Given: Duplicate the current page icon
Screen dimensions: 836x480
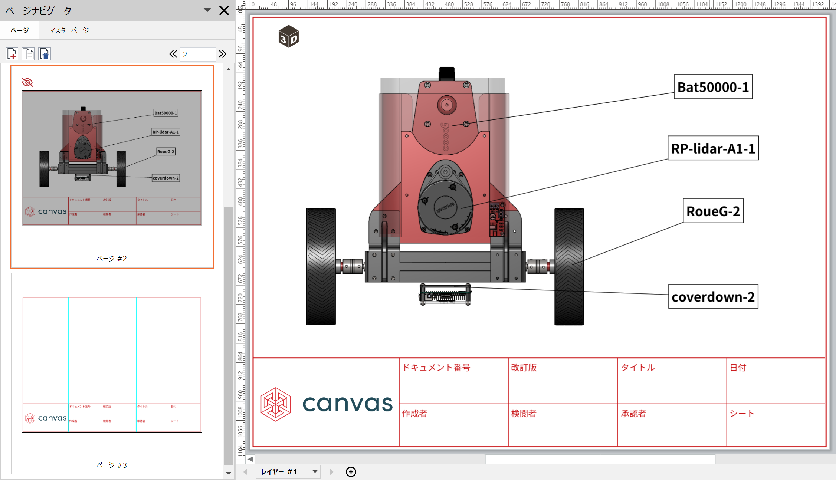Looking at the screenshot, I should click(x=28, y=54).
